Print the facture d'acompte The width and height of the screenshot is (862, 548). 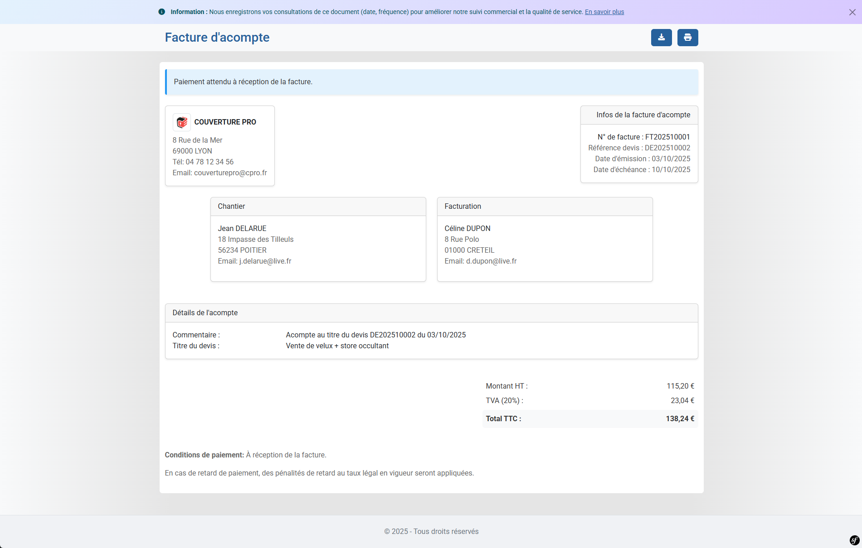pos(687,38)
